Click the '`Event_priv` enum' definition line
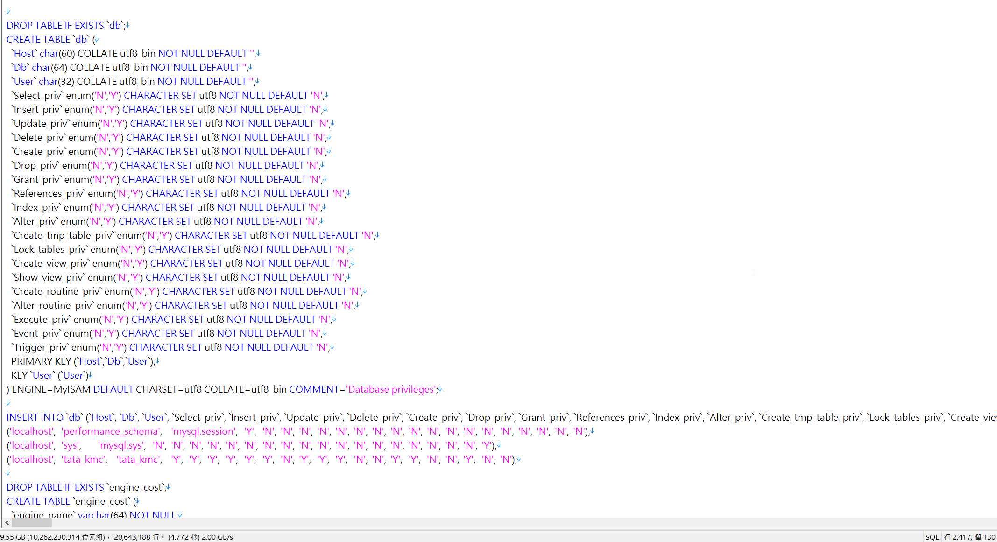Screen dimensions: 997x542 tap(167, 334)
